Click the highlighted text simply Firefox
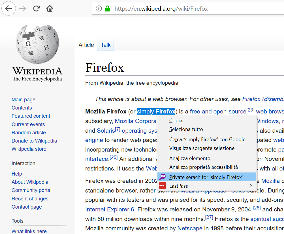284x234 pixels. pos(156,111)
